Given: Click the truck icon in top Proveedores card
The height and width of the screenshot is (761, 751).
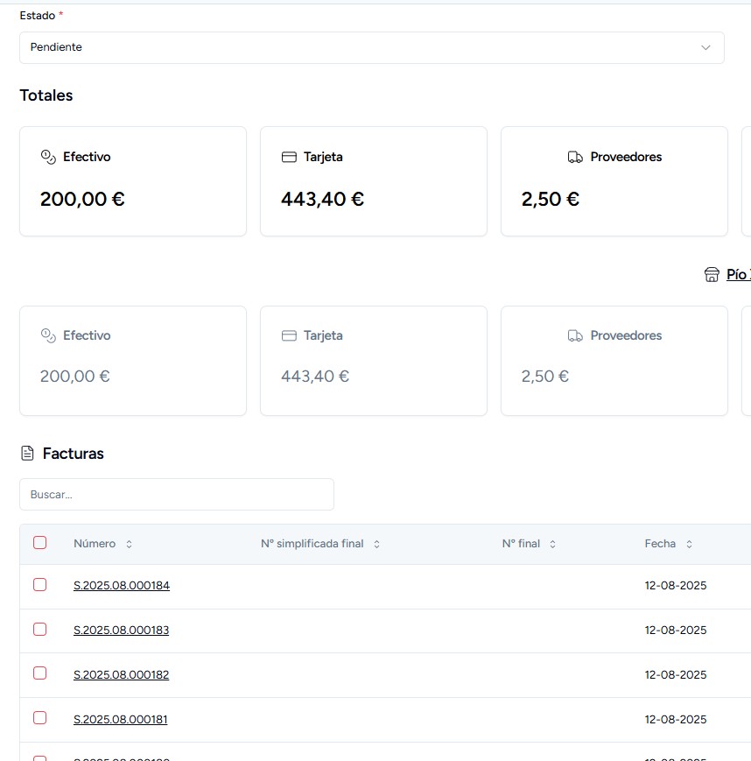Looking at the screenshot, I should click(x=575, y=157).
